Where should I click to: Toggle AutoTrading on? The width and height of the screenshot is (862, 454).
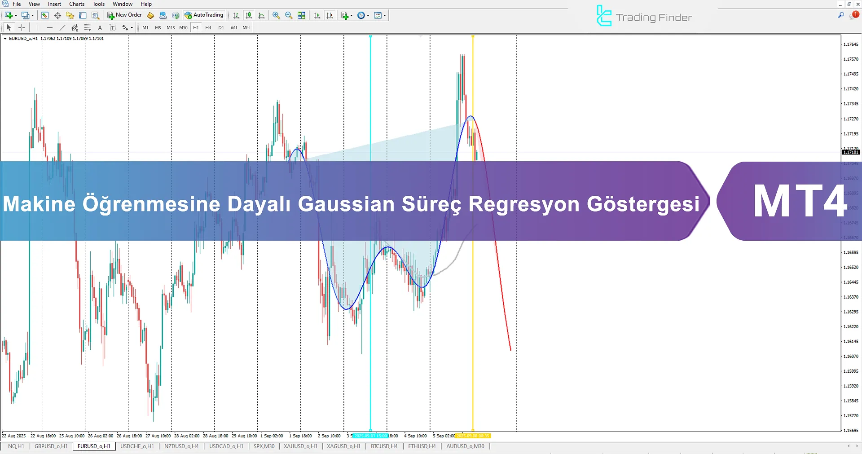(204, 15)
